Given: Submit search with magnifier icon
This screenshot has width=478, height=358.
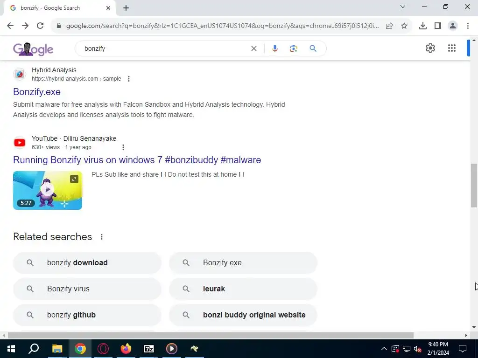Looking at the screenshot, I should tap(313, 48).
